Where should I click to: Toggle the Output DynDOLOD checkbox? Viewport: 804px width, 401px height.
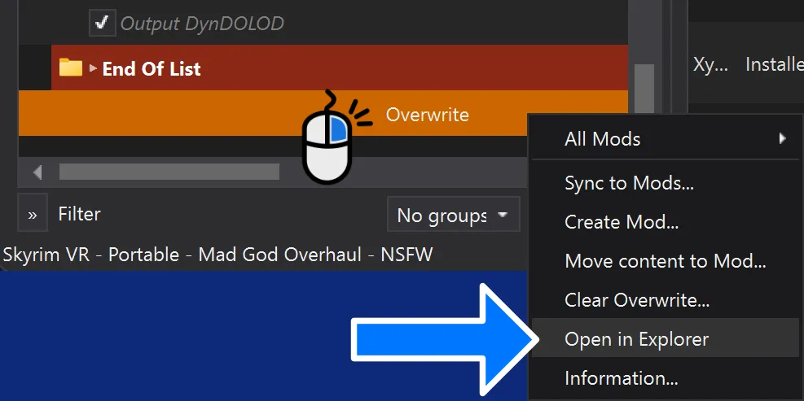102,24
